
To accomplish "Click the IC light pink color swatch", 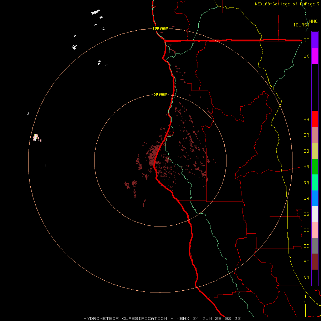I will [315, 230].
